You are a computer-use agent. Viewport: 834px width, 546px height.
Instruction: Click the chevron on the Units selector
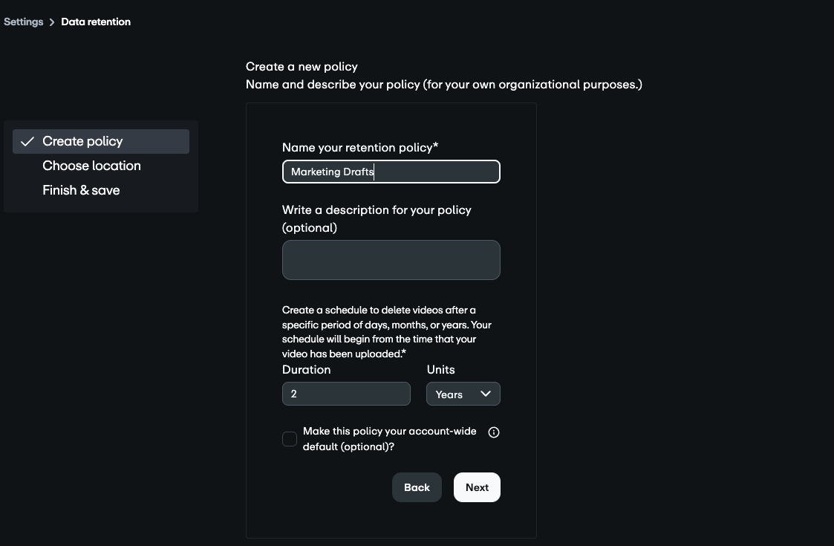point(486,394)
